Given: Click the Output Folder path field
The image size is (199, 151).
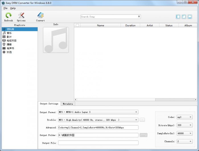Looking at the screenshot, I should pos(98,135).
